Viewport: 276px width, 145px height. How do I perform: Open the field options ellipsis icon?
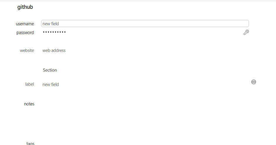pos(254,82)
